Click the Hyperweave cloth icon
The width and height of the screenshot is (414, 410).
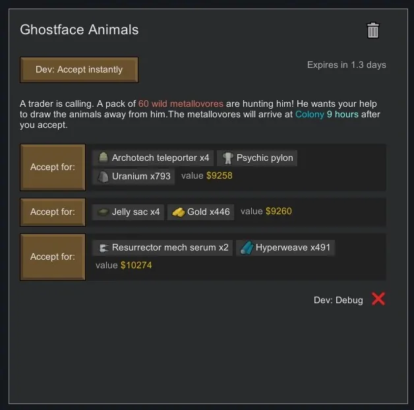(x=246, y=248)
